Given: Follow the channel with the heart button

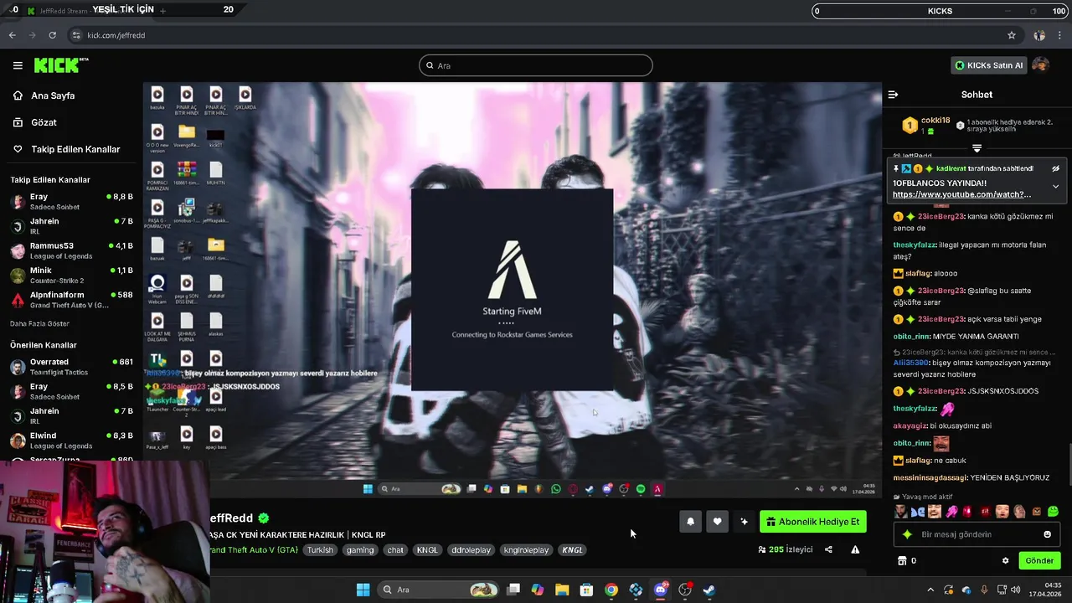Looking at the screenshot, I should [x=717, y=522].
